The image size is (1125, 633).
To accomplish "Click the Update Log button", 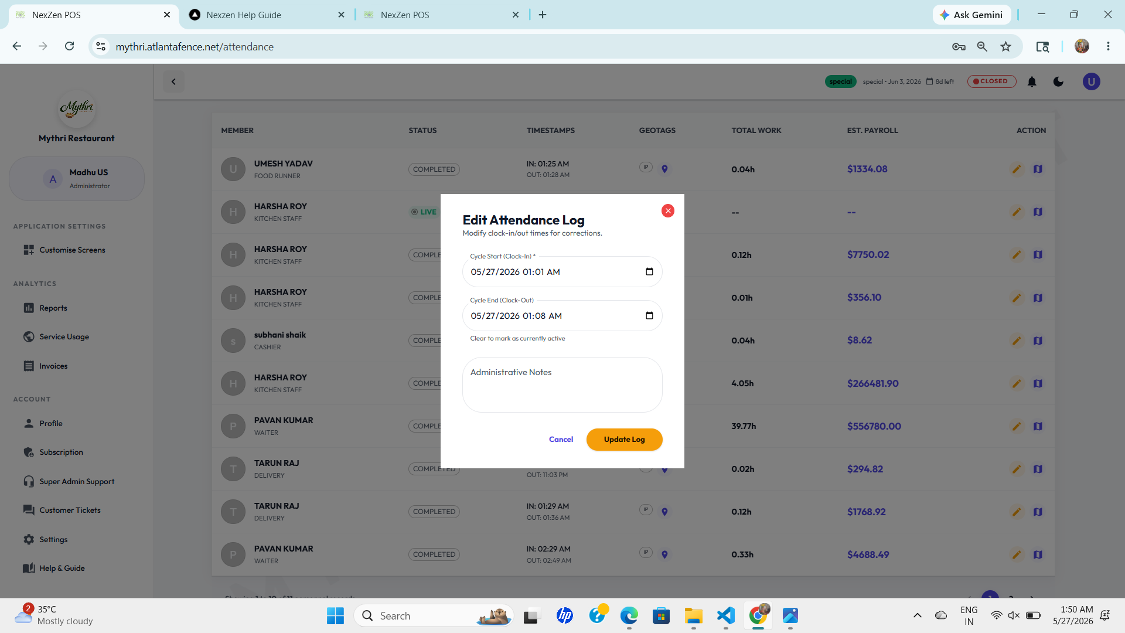I will tap(624, 440).
